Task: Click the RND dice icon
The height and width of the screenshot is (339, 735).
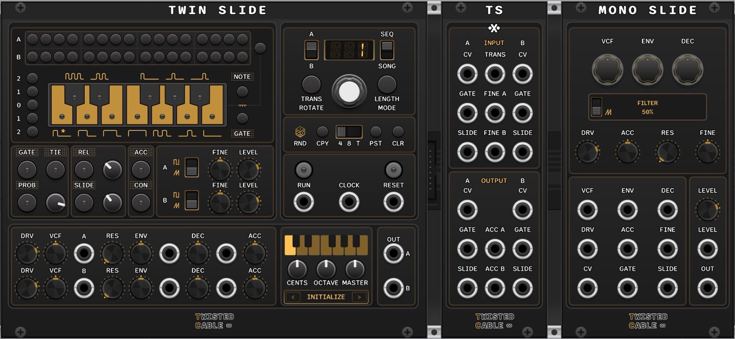Action: click(x=300, y=131)
